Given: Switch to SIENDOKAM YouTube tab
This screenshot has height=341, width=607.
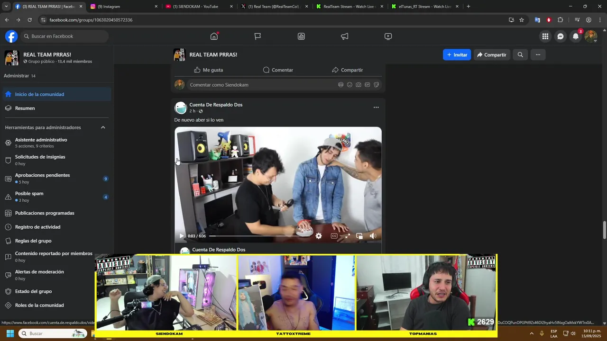Looking at the screenshot, I should click(x=198, y=7).
